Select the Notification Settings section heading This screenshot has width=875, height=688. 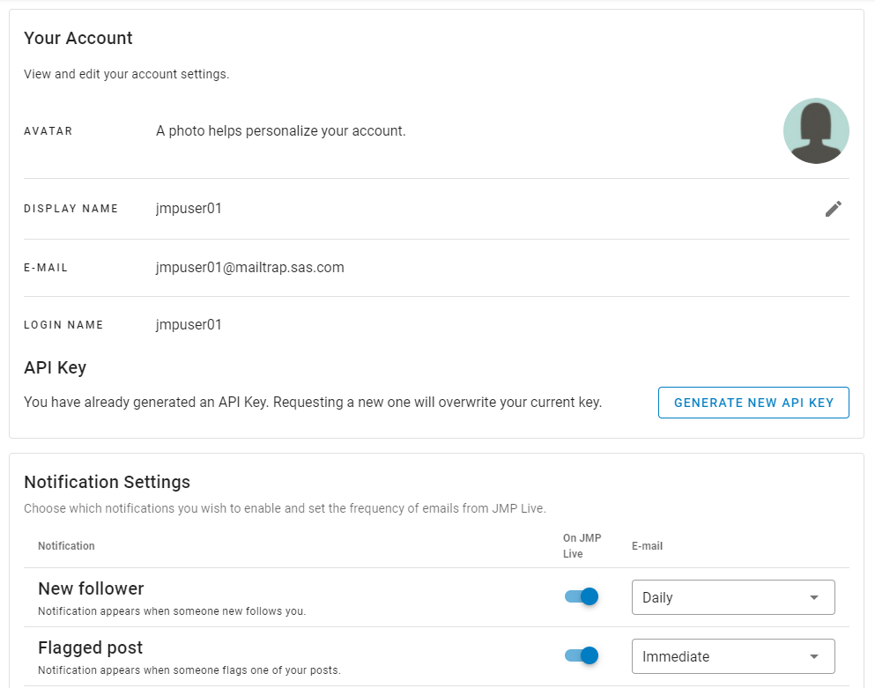[x=107, y=482]
